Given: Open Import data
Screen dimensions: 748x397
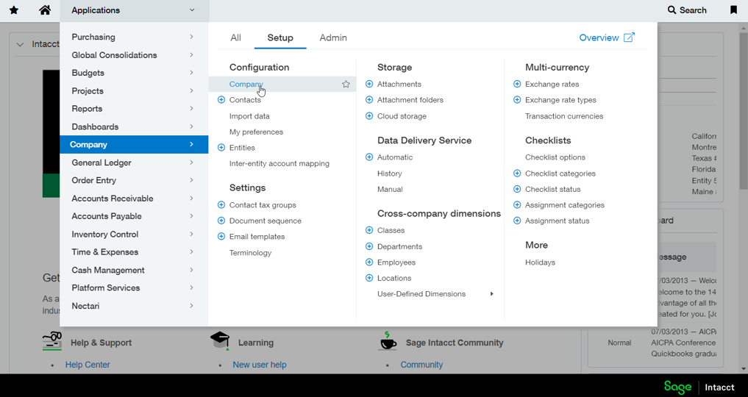Looking at the screenshot, I should (249, 116).
